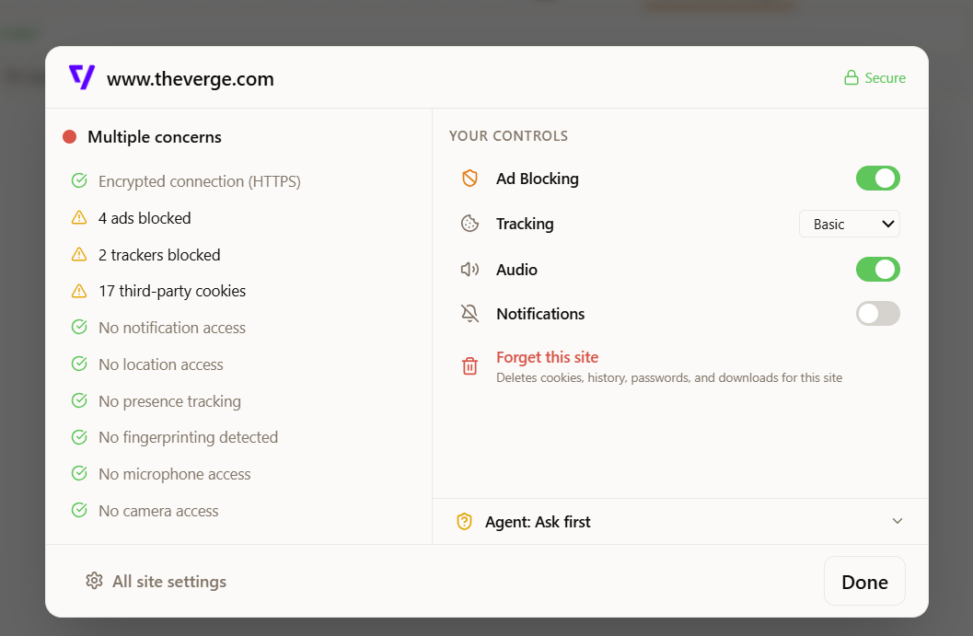Click the No location access text
Viewport: 973px width, 636px height.
pos(161,364)
